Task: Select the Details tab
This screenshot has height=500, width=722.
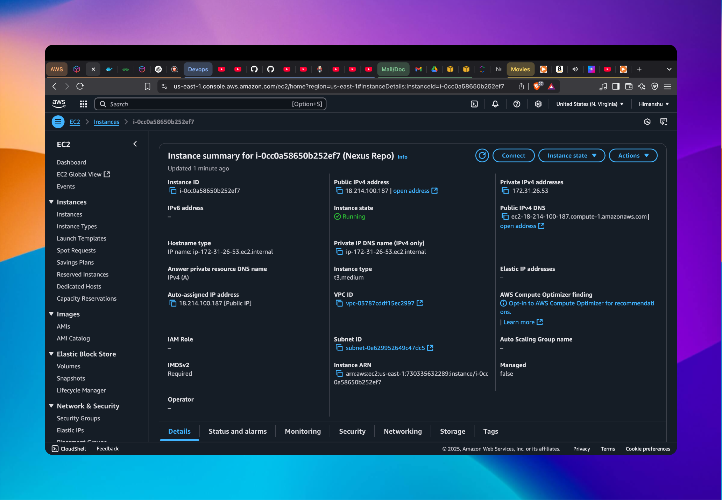Action: 179,431
